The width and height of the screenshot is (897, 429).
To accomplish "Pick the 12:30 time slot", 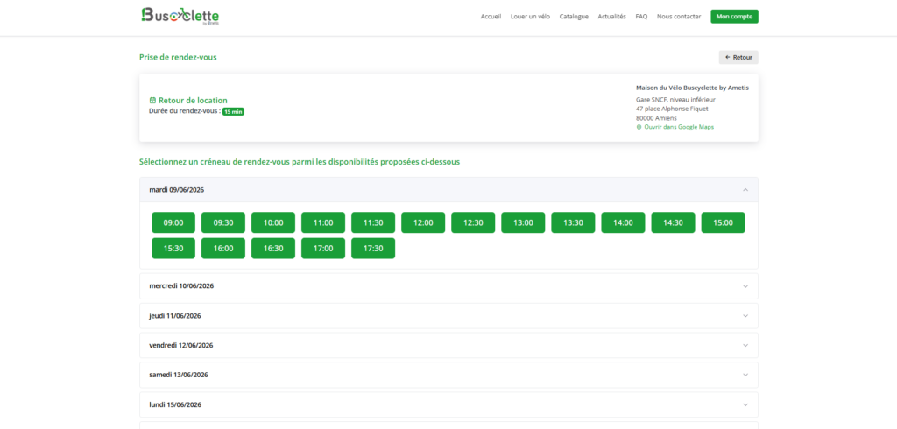I will pos(473,222).
